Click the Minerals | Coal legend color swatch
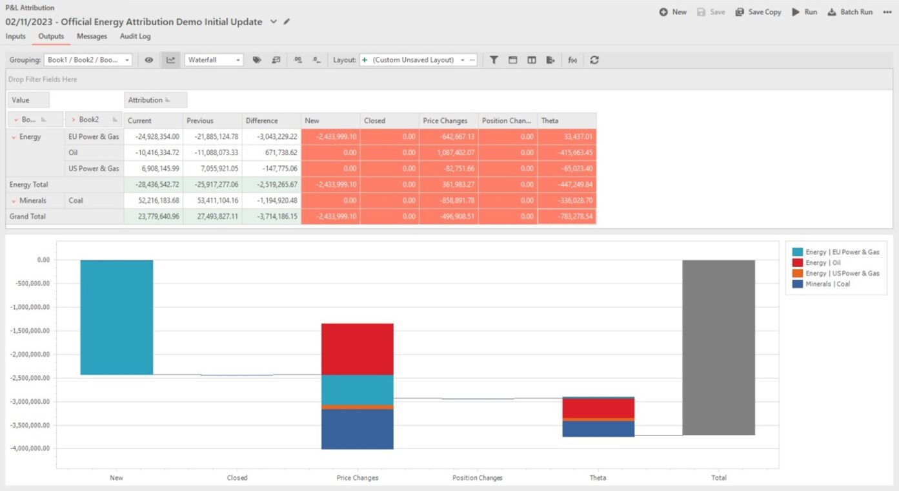 (x=798, y=284)
